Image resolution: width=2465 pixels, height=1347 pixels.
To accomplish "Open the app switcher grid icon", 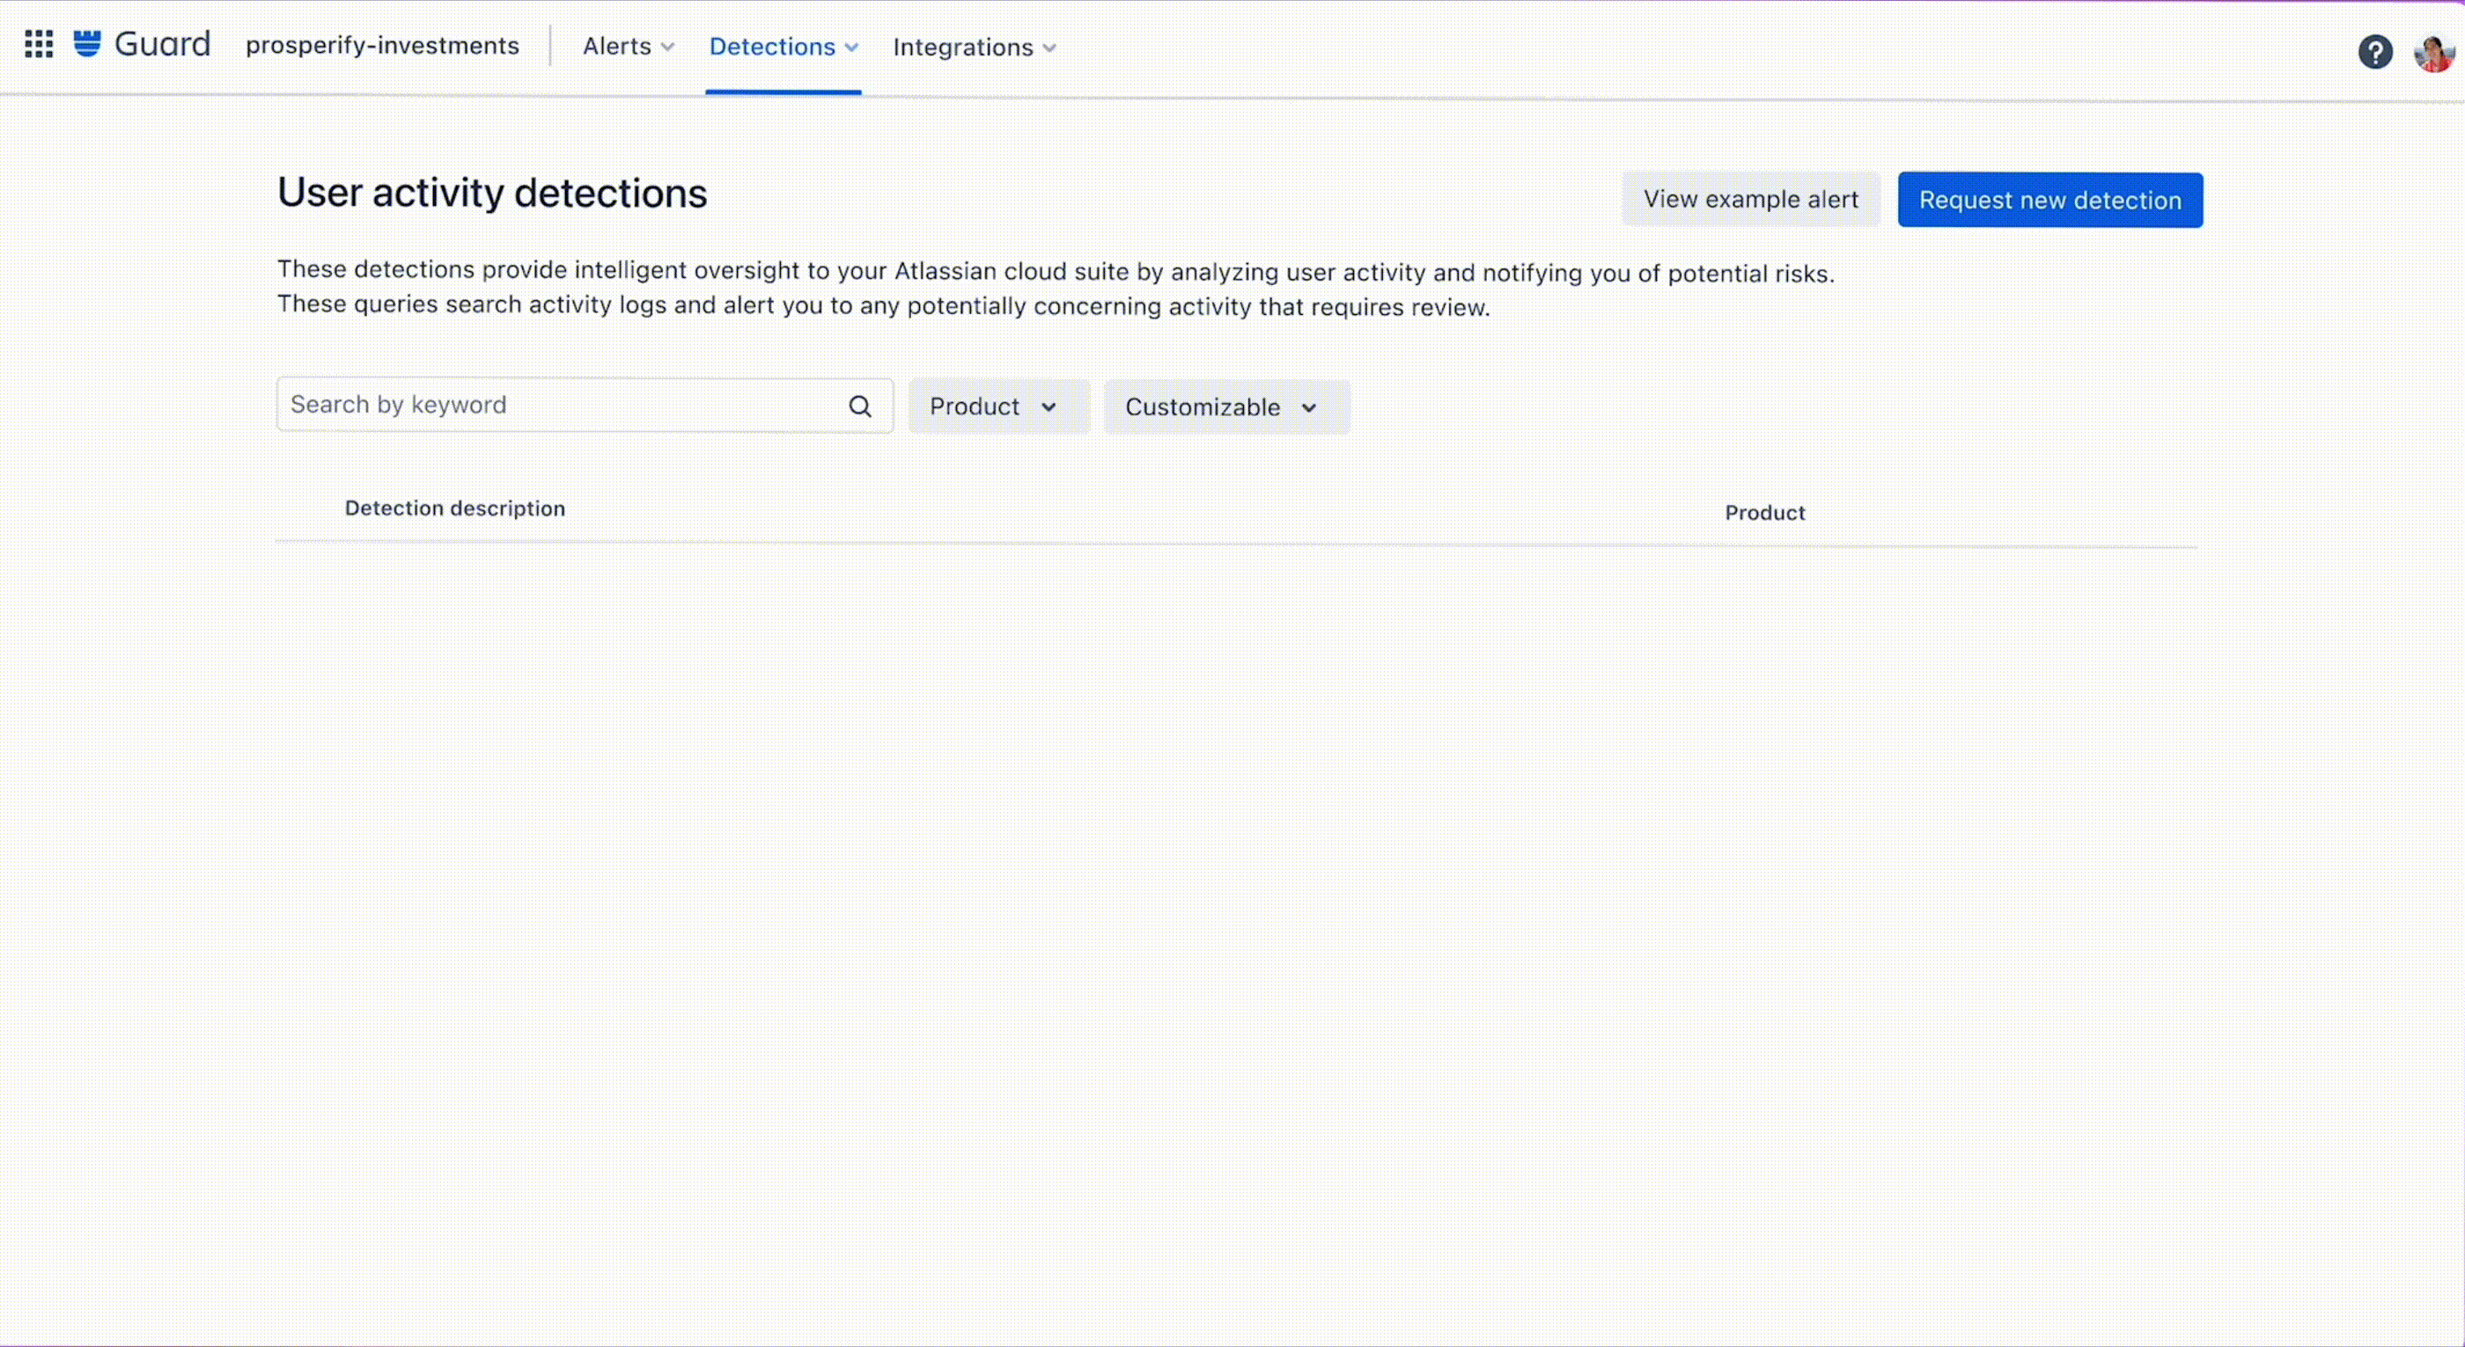I will coord(38,44).
